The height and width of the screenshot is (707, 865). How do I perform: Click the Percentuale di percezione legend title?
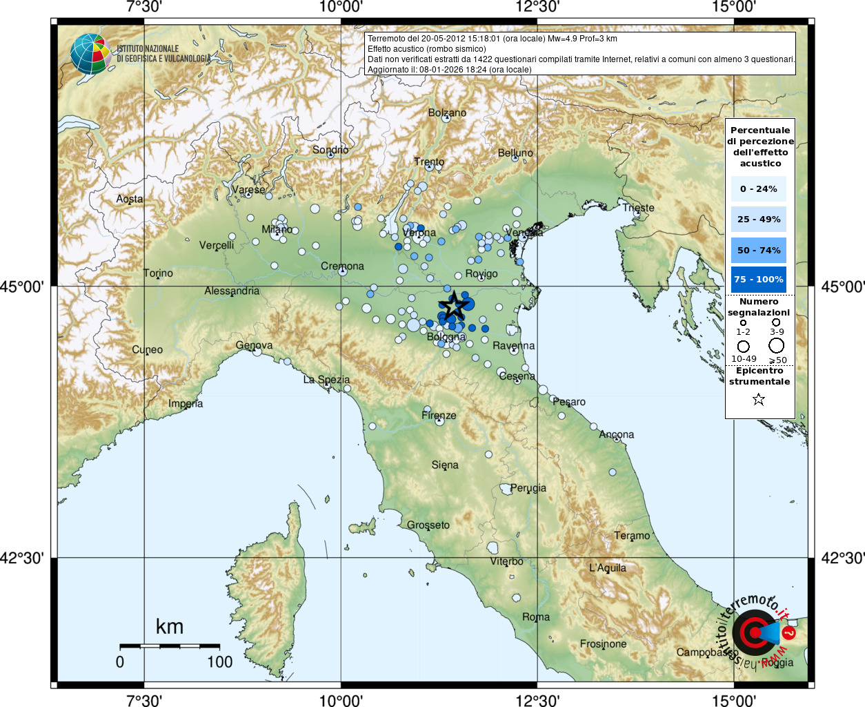pos(760,146)
